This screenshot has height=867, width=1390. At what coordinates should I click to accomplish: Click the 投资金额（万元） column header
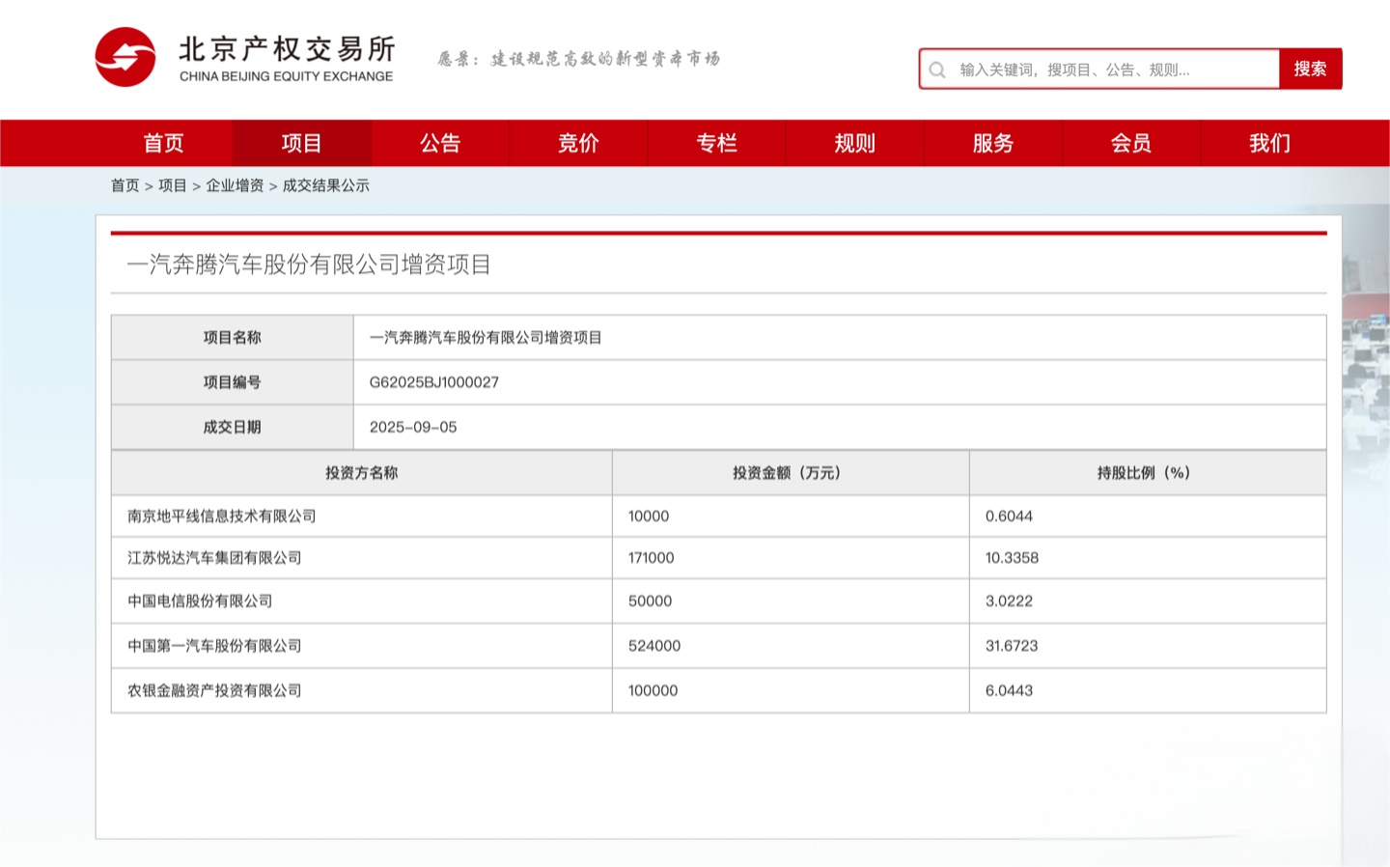[791, 473]
